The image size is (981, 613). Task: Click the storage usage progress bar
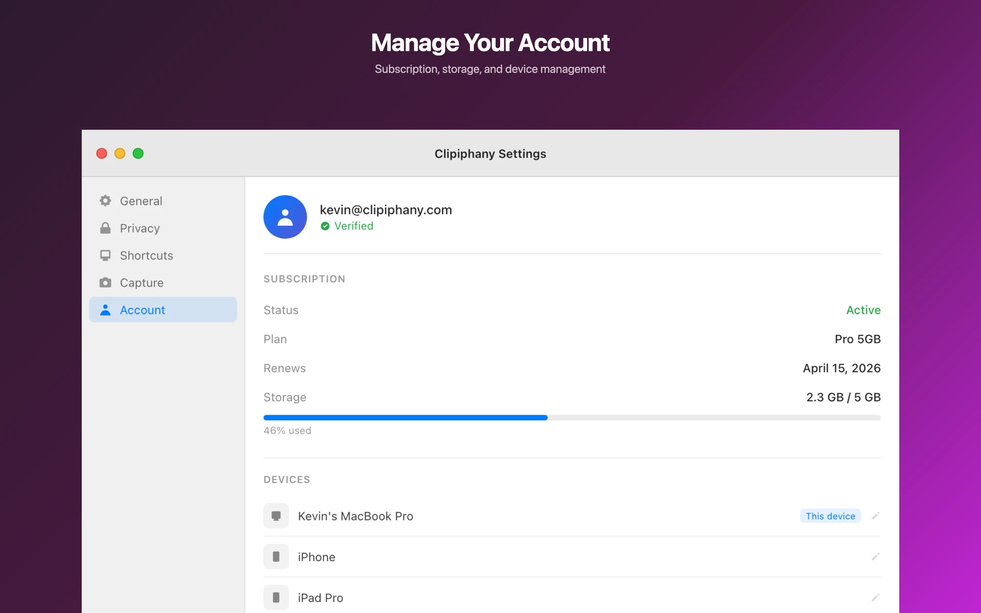tap(572, 418)
